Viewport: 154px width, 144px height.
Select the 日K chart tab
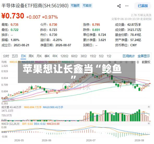(23, 56)
